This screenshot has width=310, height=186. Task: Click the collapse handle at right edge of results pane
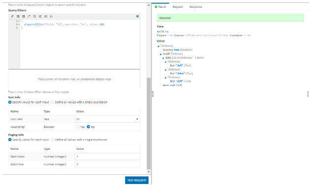(x=308, y=94)
